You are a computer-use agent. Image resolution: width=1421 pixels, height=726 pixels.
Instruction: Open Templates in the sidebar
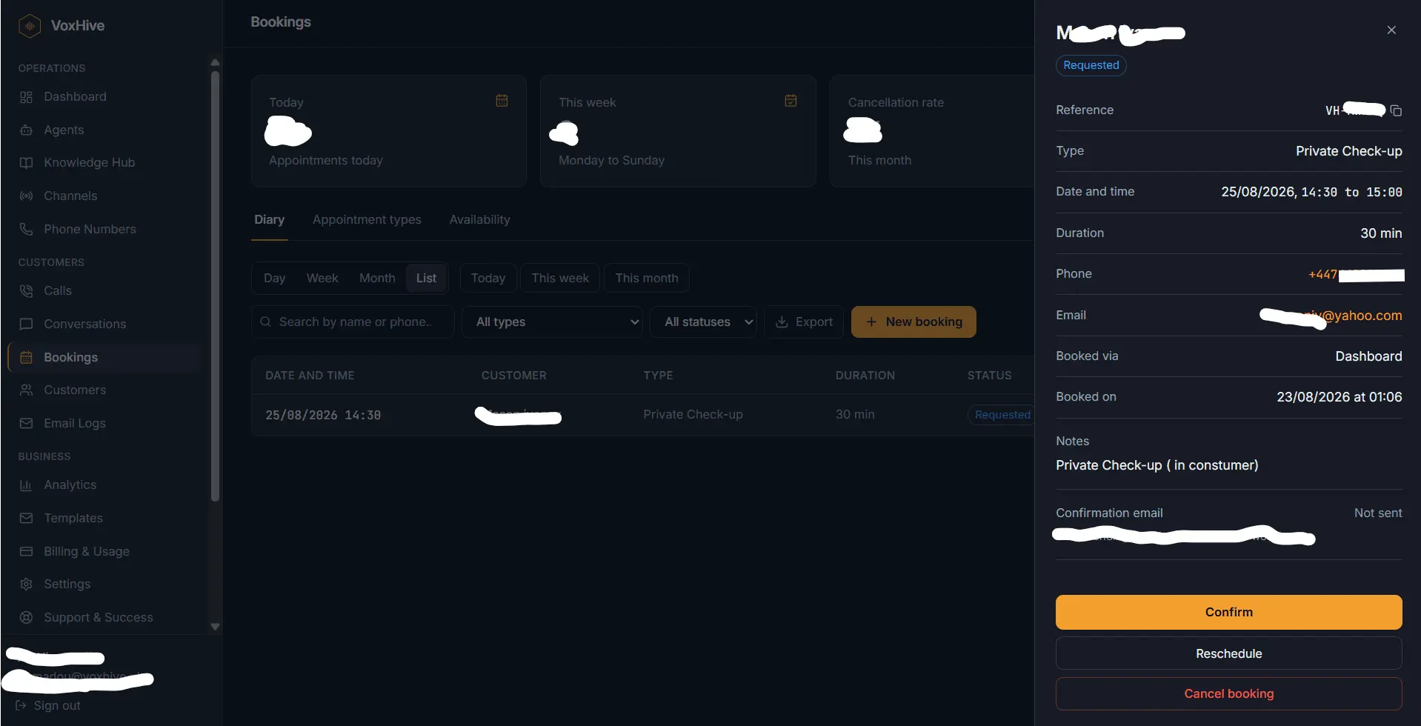click(73, 518)
